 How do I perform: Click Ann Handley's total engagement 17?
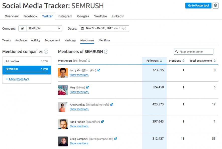click(x=214, y=104)
